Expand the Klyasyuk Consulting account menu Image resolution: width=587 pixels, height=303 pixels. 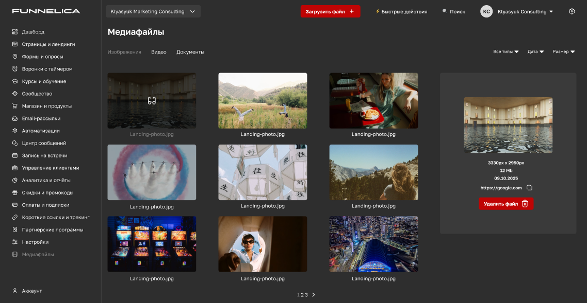pos(525,11)
